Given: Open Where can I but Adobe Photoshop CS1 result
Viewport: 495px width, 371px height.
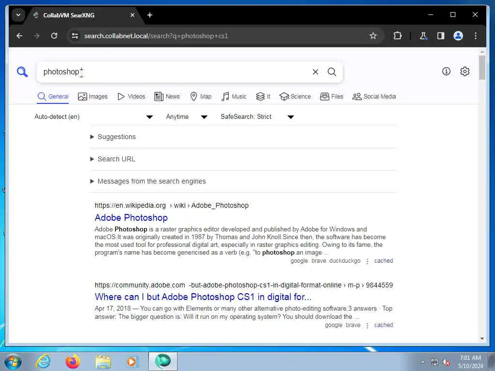Looking at the screenshot, I should (203, 297).
